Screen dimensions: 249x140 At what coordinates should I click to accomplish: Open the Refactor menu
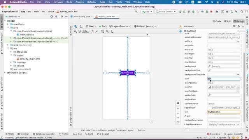[x=92, y=2]
